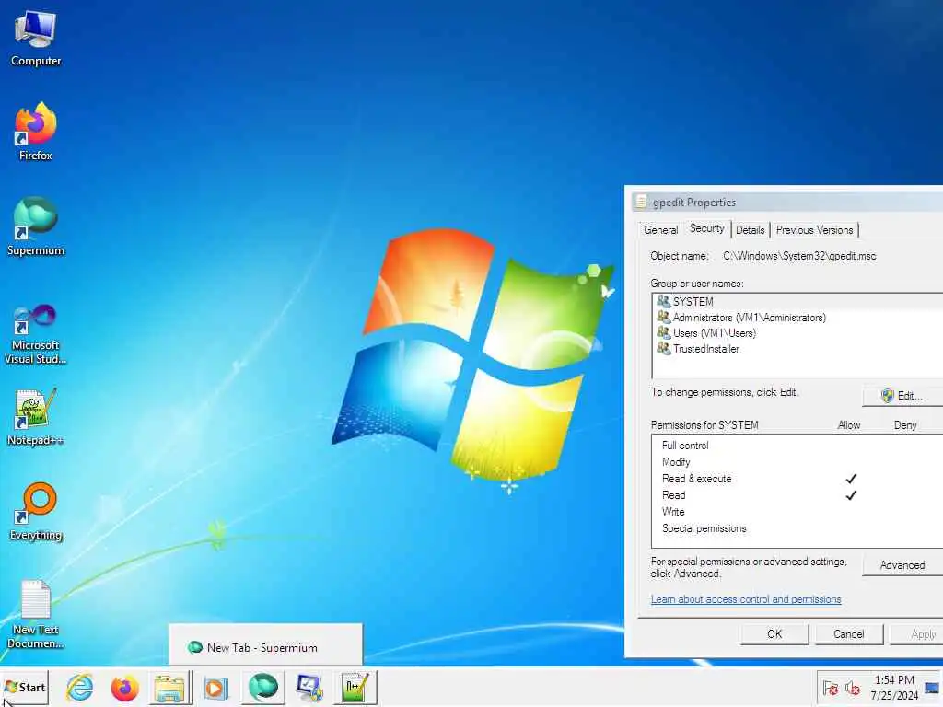The image size is (943, 707).
Task: Open Windows Media Player from the taskbar
Action: pos(215,687)
